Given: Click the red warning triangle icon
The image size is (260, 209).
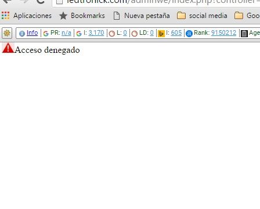Looking at the screenshot, I should pos(8,48).
